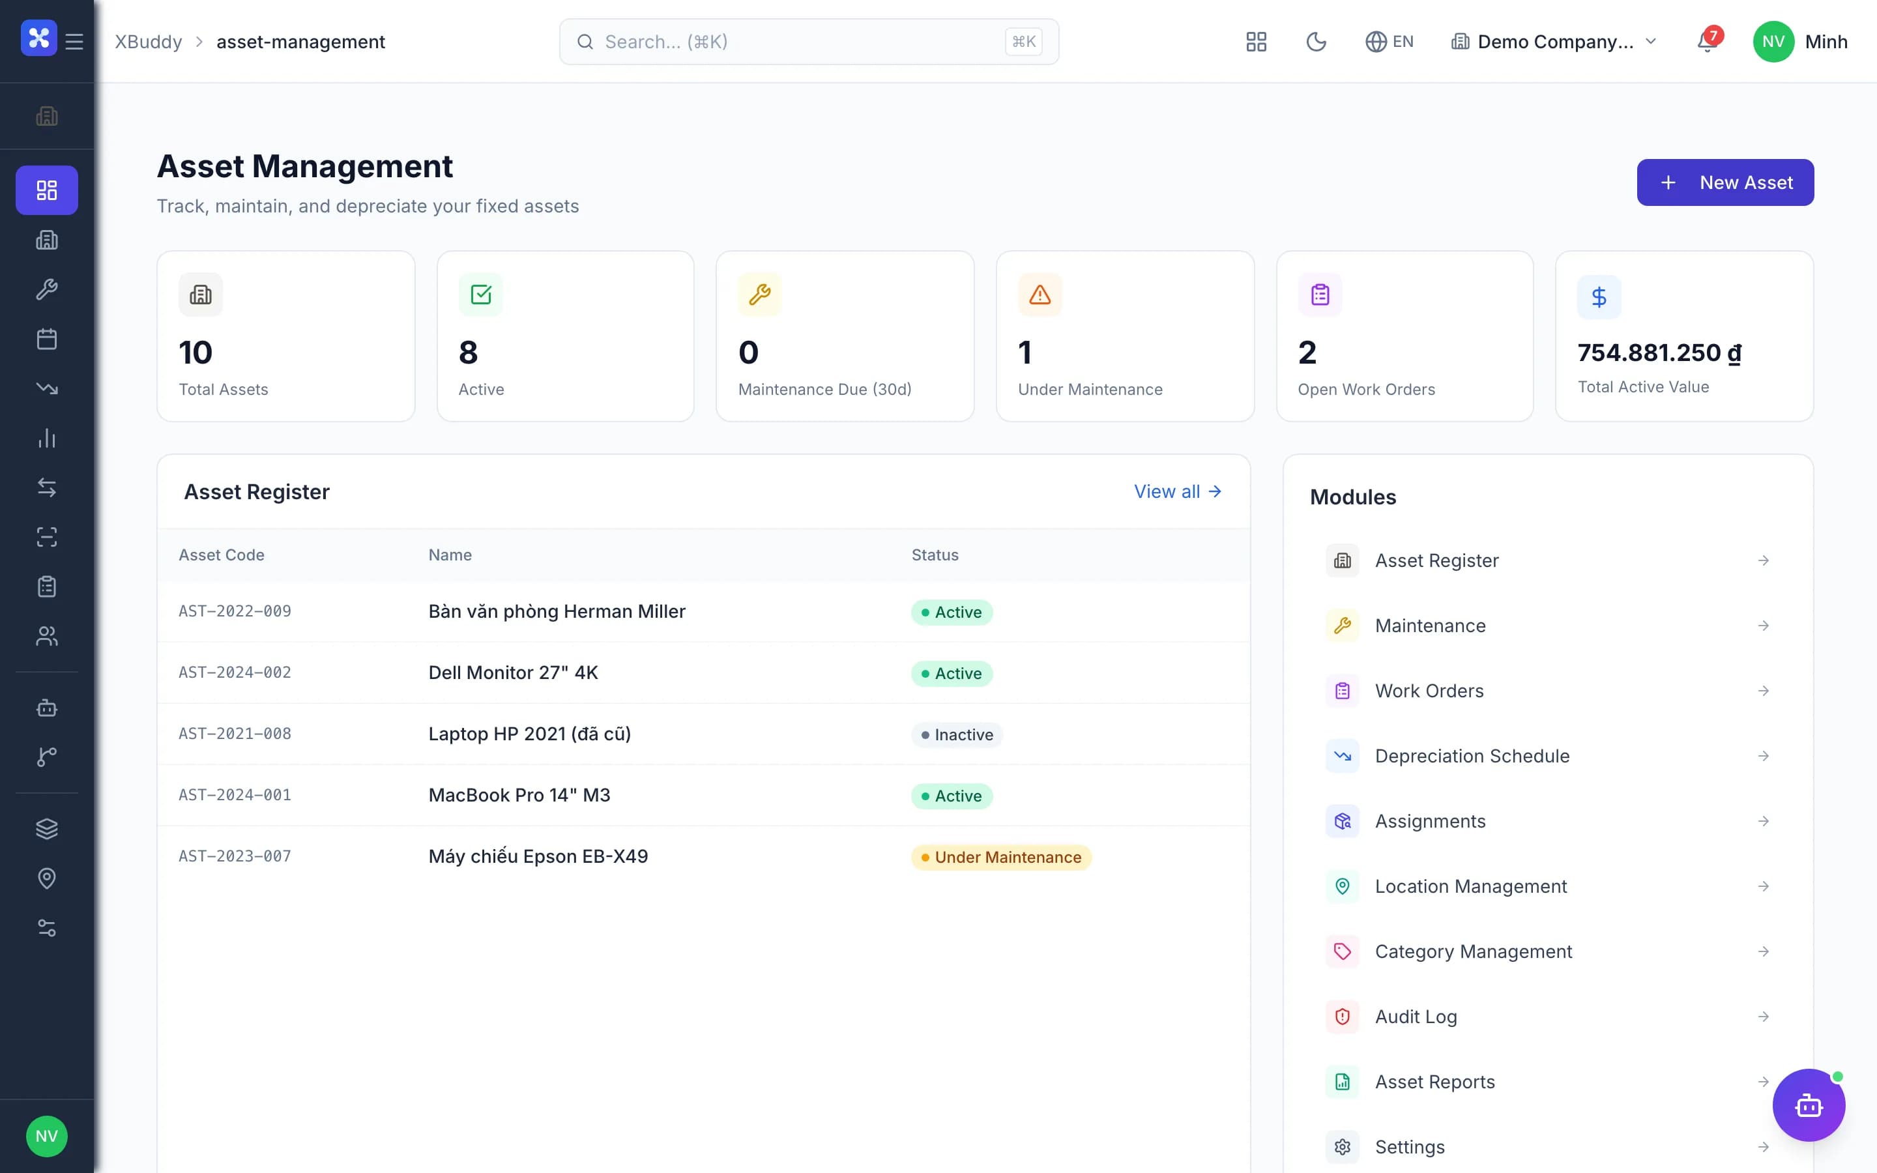Open the git branch icon in sidebar
The height and width of the screenshot is (1173, 1877).
pyautogui.click(x=46, y=757)
